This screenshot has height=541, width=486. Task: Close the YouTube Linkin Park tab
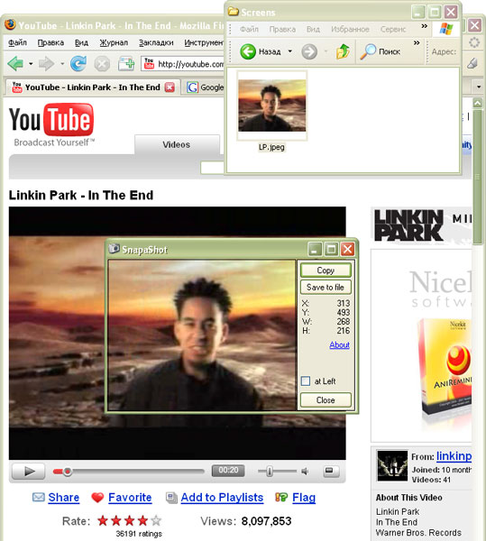pos(170,87)
